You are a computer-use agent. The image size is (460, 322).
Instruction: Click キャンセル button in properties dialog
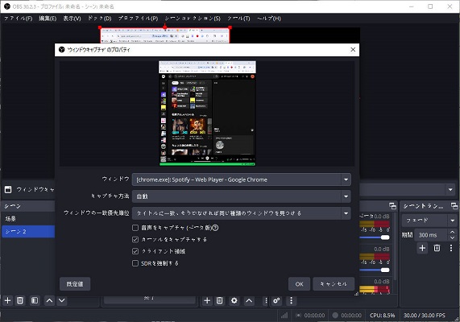point(334,284)
